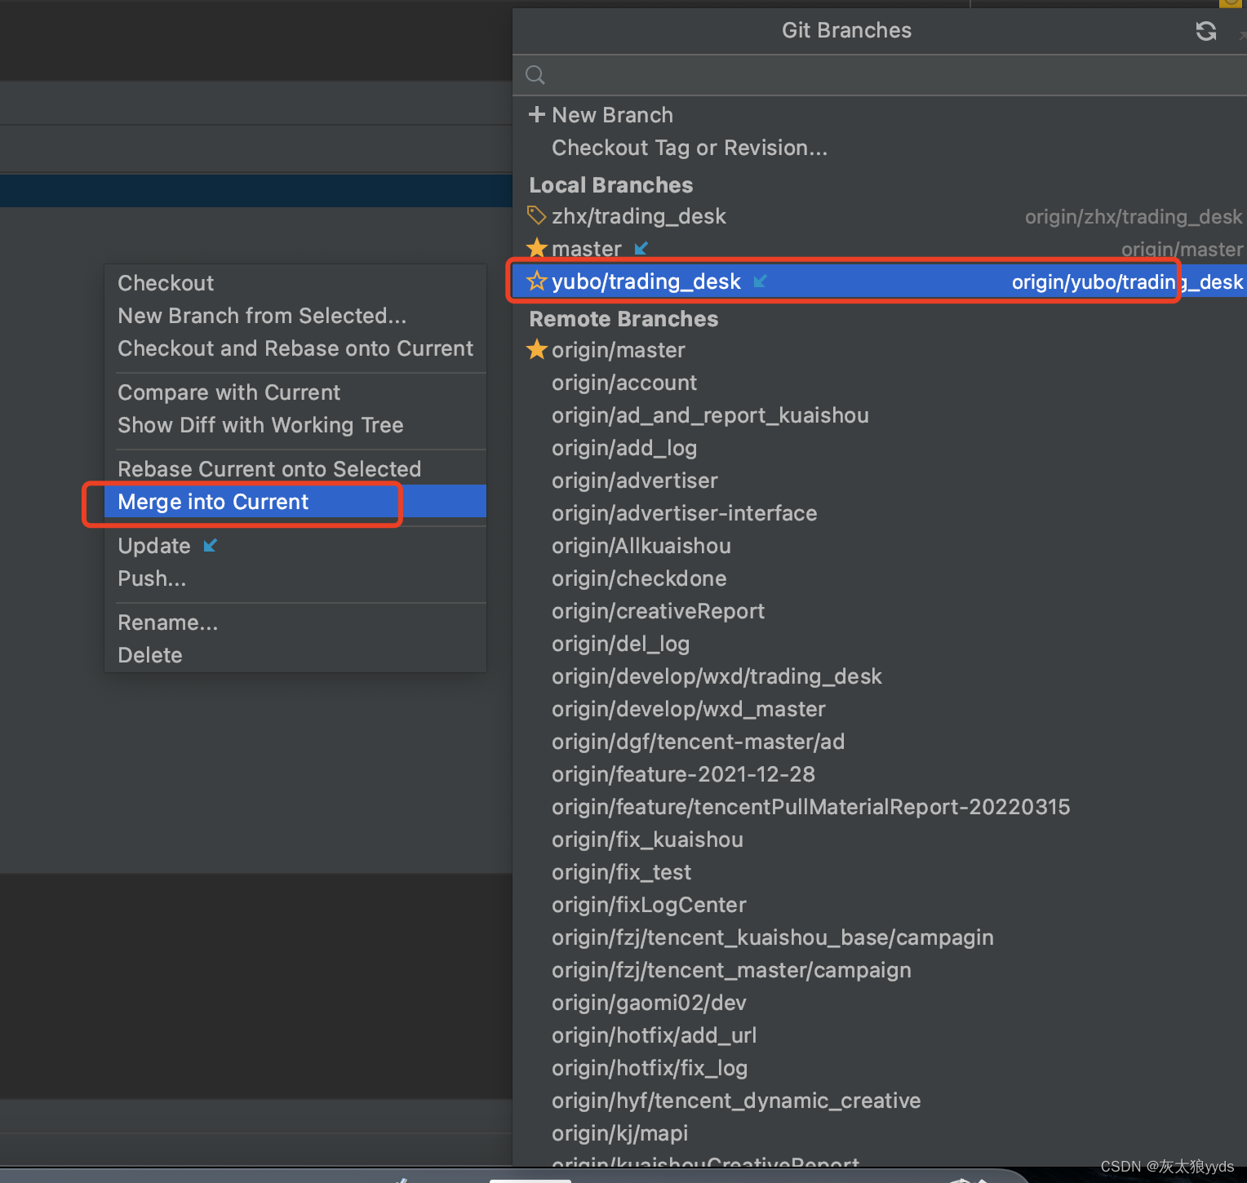Click the tag icon beside zhx/trading_desk

(536, 215)
